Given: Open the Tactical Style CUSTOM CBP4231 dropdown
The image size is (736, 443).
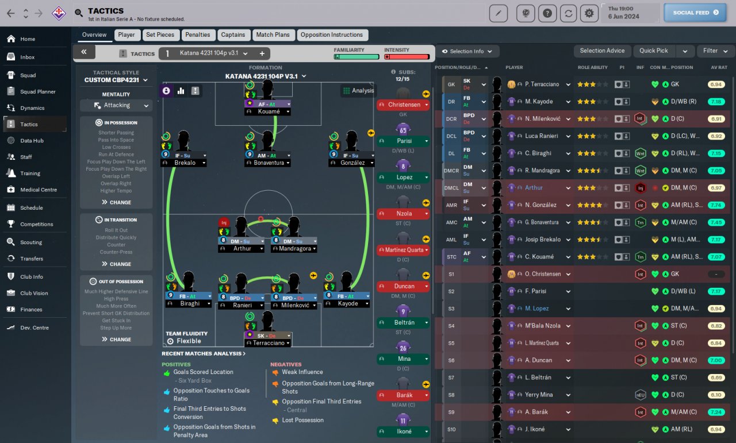Looking at the screenshot, I should coord(116,80).
